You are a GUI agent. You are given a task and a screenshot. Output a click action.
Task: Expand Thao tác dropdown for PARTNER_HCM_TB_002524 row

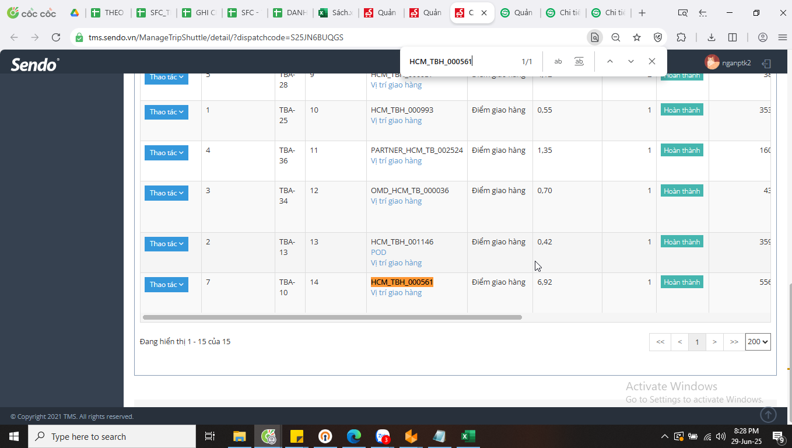click(166, 153)
